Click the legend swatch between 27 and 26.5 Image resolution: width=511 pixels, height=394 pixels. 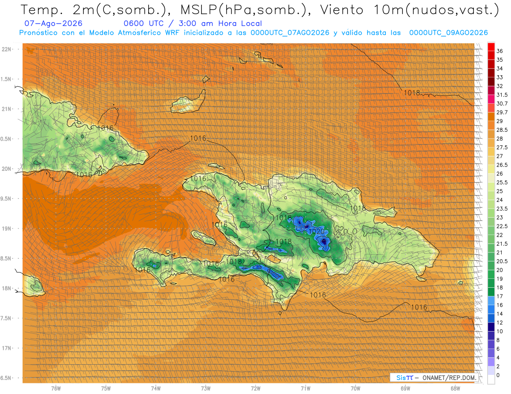[491, 161]
